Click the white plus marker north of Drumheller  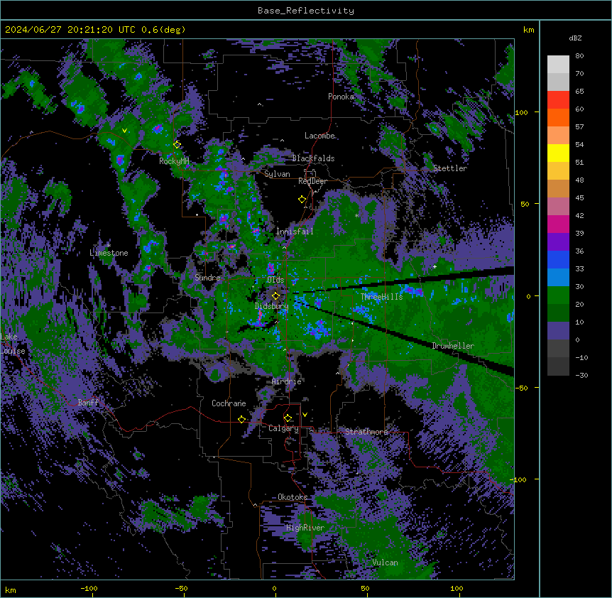435,266
